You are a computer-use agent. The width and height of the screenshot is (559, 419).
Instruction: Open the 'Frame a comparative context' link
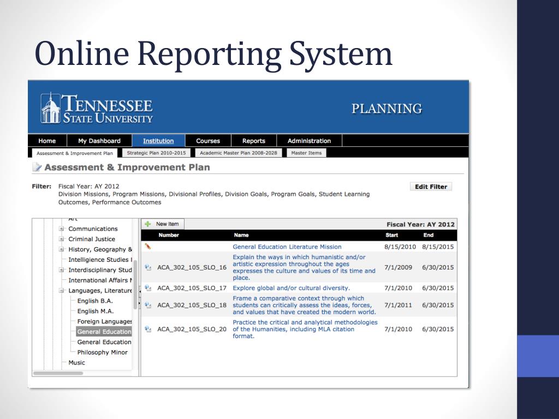click(304, 305)
